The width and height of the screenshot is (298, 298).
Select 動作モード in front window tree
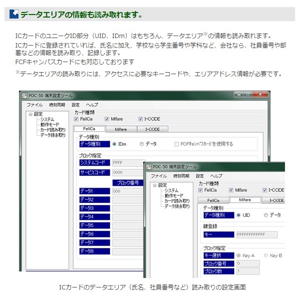click(174, 196)
